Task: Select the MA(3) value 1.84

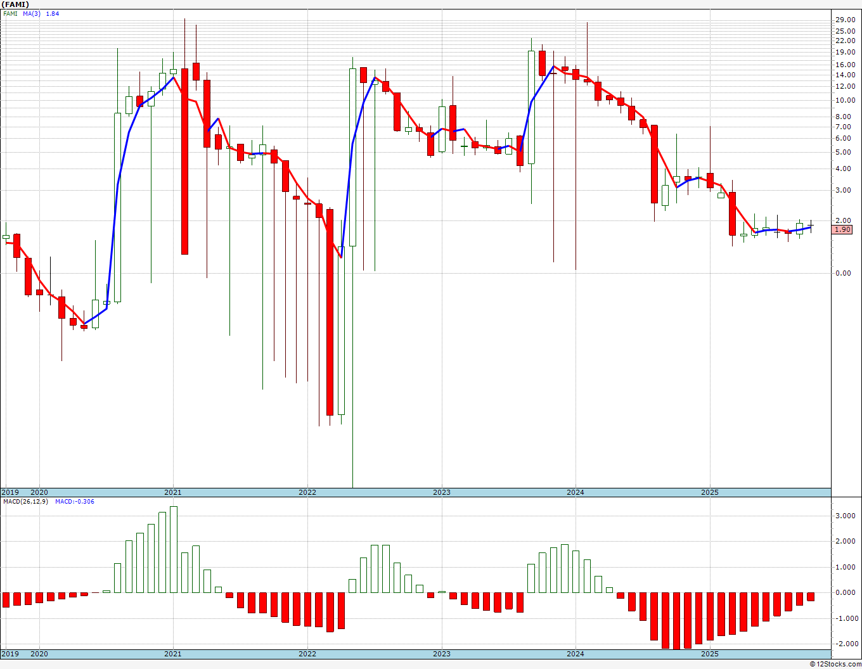Action: (53, 13)
